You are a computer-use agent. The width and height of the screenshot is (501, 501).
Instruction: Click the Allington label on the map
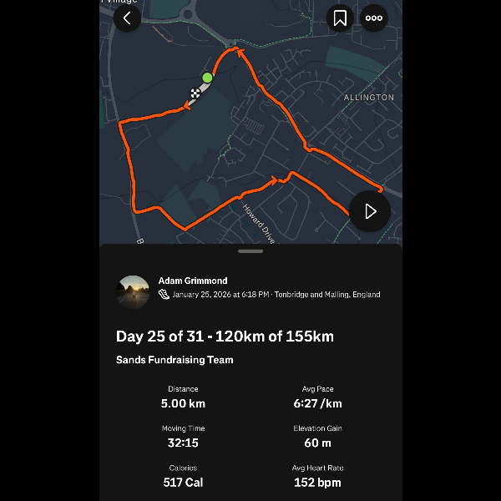(x=368, y=98)
